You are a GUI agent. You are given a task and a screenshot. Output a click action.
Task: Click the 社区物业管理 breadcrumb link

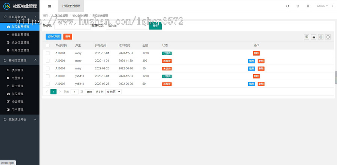coord(60,16)
